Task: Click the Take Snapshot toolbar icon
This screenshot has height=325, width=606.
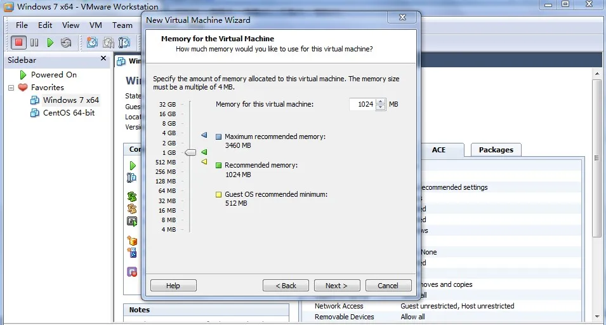Action: [x=92, y=43]
